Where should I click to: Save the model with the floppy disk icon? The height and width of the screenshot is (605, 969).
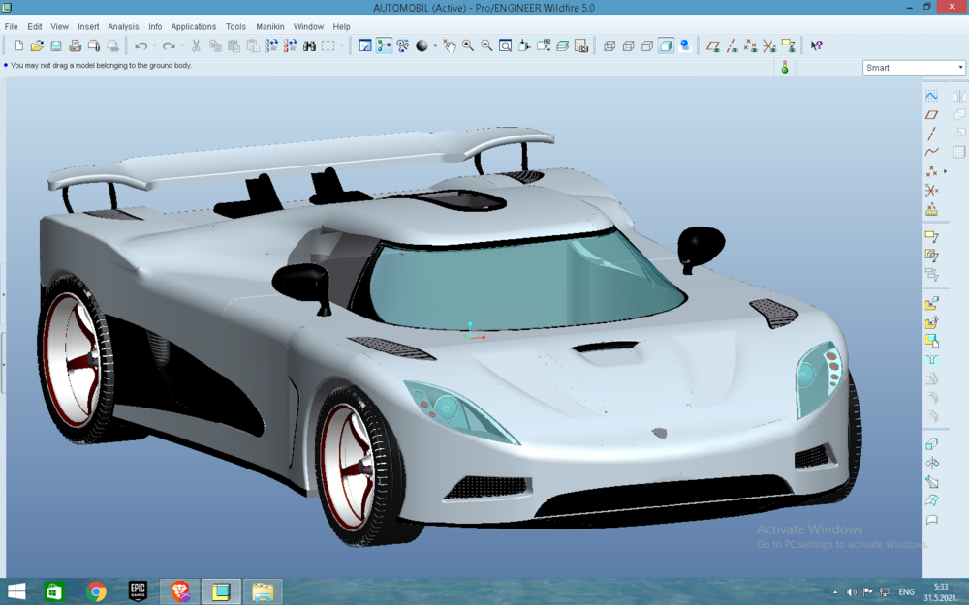55,45
